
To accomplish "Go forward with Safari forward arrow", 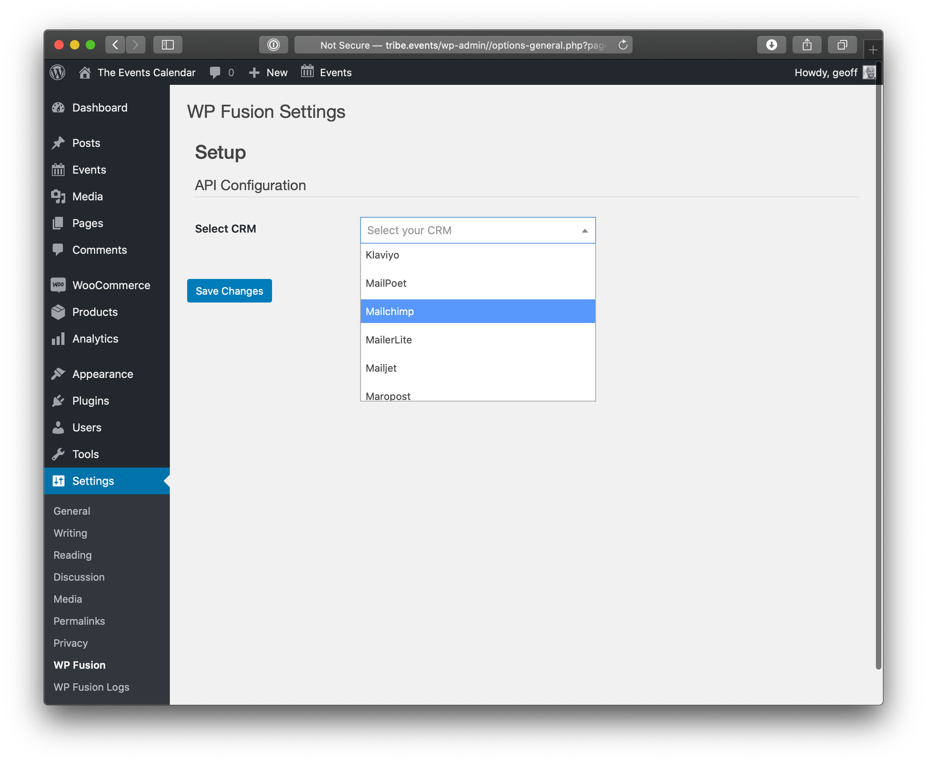I will [135, 45].
